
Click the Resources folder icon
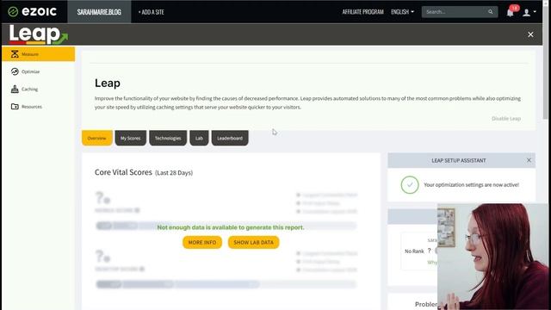pyautogui.click(x=15, y=107)
